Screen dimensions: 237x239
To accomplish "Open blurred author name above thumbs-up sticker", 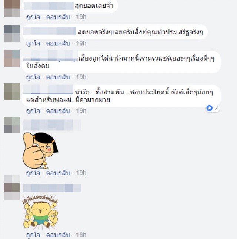I will coord(52,125).
